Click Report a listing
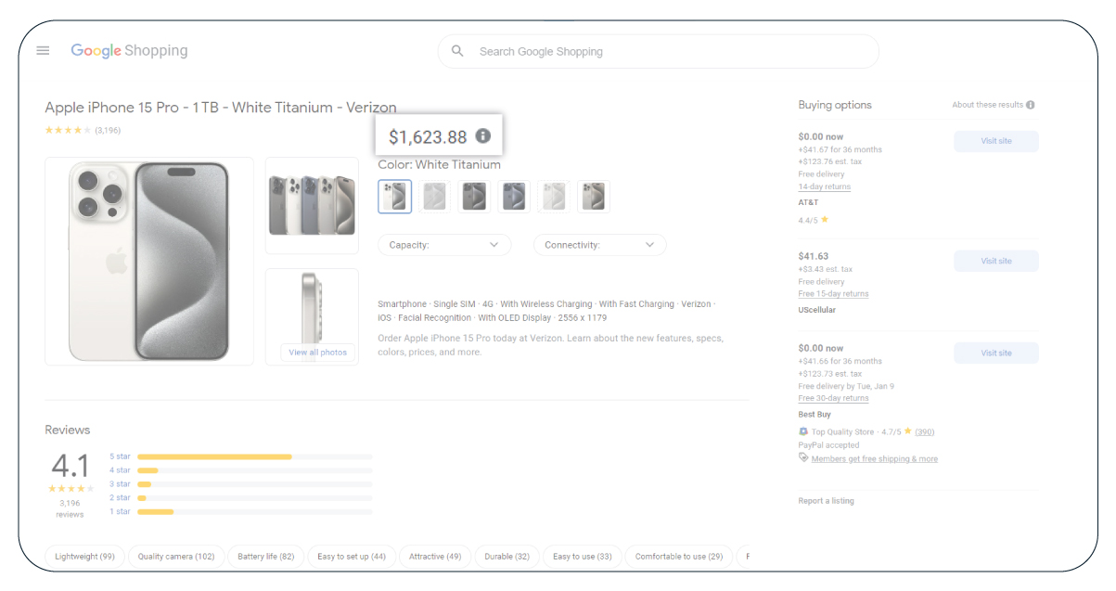 [x=827, y=501]
